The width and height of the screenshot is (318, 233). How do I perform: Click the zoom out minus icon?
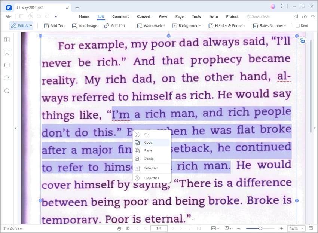[x=239, y=229]
